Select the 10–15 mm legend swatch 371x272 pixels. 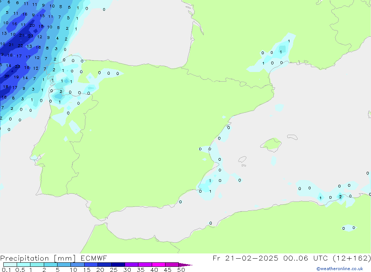point(78,265)
